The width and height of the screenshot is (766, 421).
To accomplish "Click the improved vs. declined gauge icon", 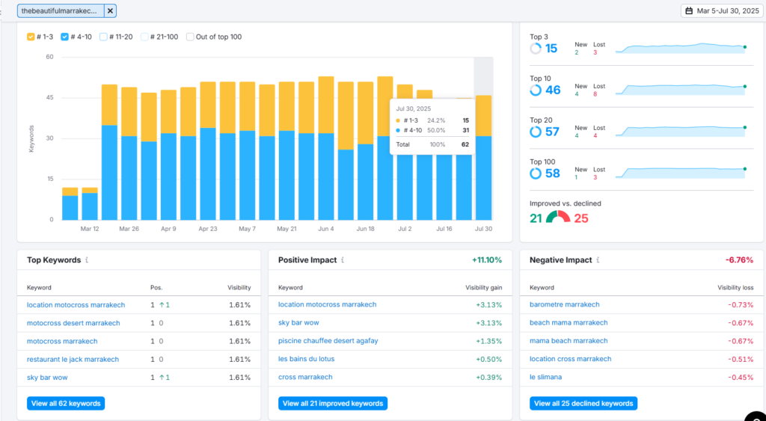I will (x=558, y=218).
